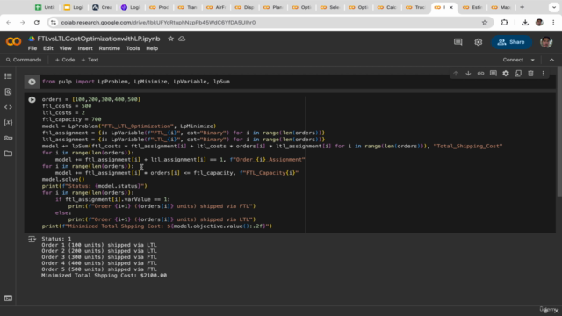Toggle the cell output options icon

tap(32, 239)
